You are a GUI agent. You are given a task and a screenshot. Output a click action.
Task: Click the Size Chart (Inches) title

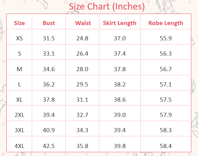click(x=107, y=6)
